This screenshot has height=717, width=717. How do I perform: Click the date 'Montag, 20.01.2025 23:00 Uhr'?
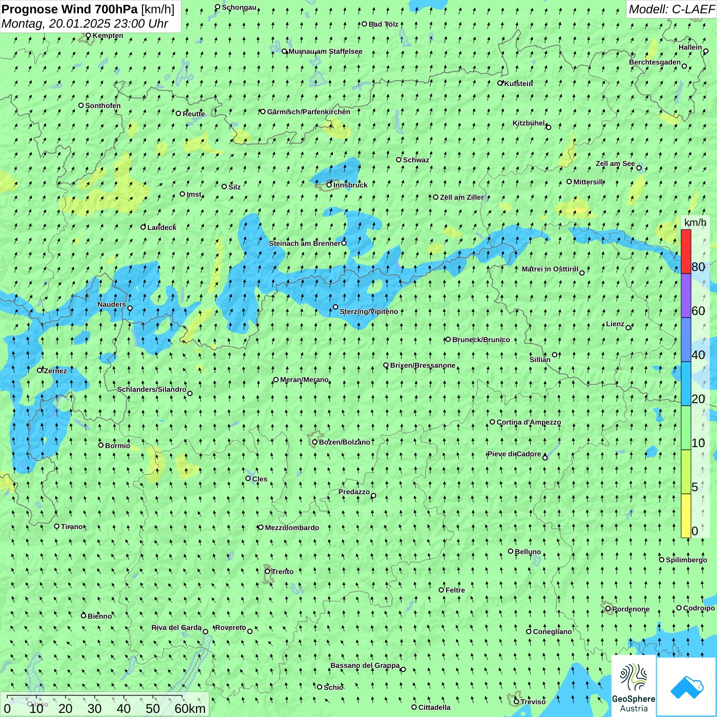85,24
